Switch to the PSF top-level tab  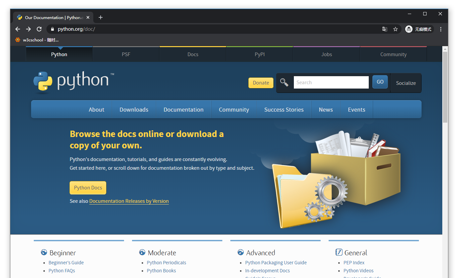126,54
